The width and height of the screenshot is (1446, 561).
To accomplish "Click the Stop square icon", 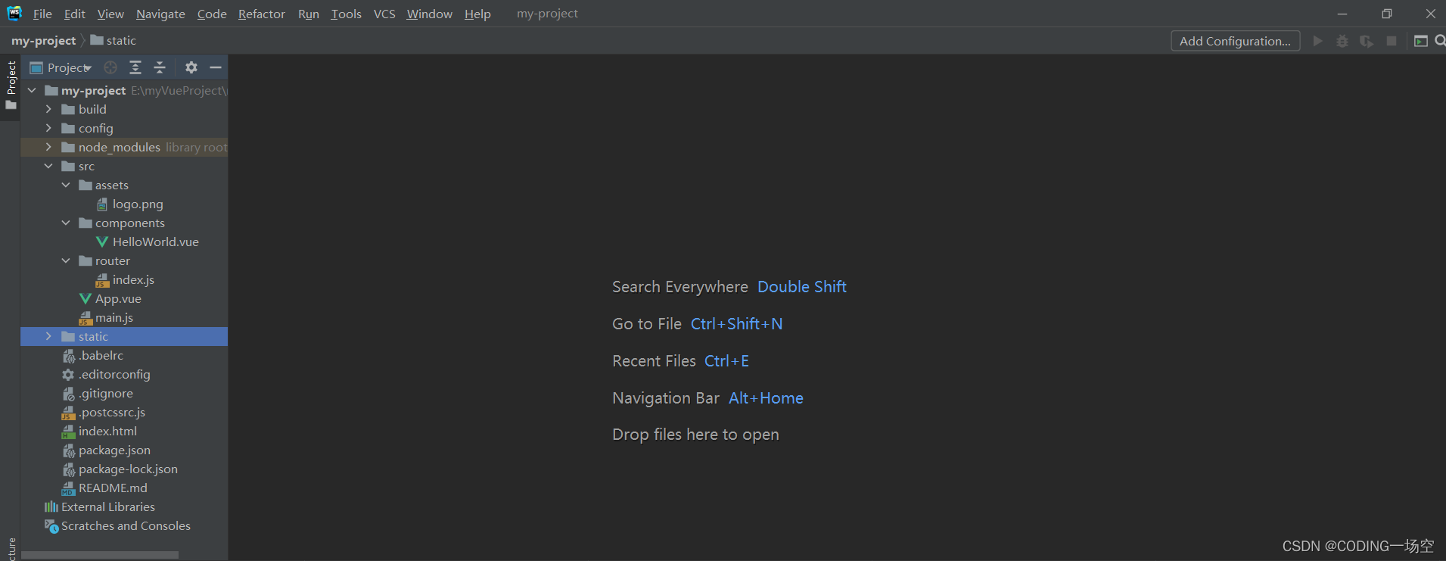I will click(x=1392, y=41).
